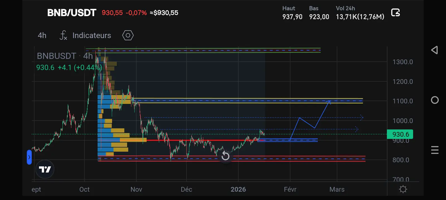
Task: Open the BNB/USDT pair title
Action: (72, 13)
